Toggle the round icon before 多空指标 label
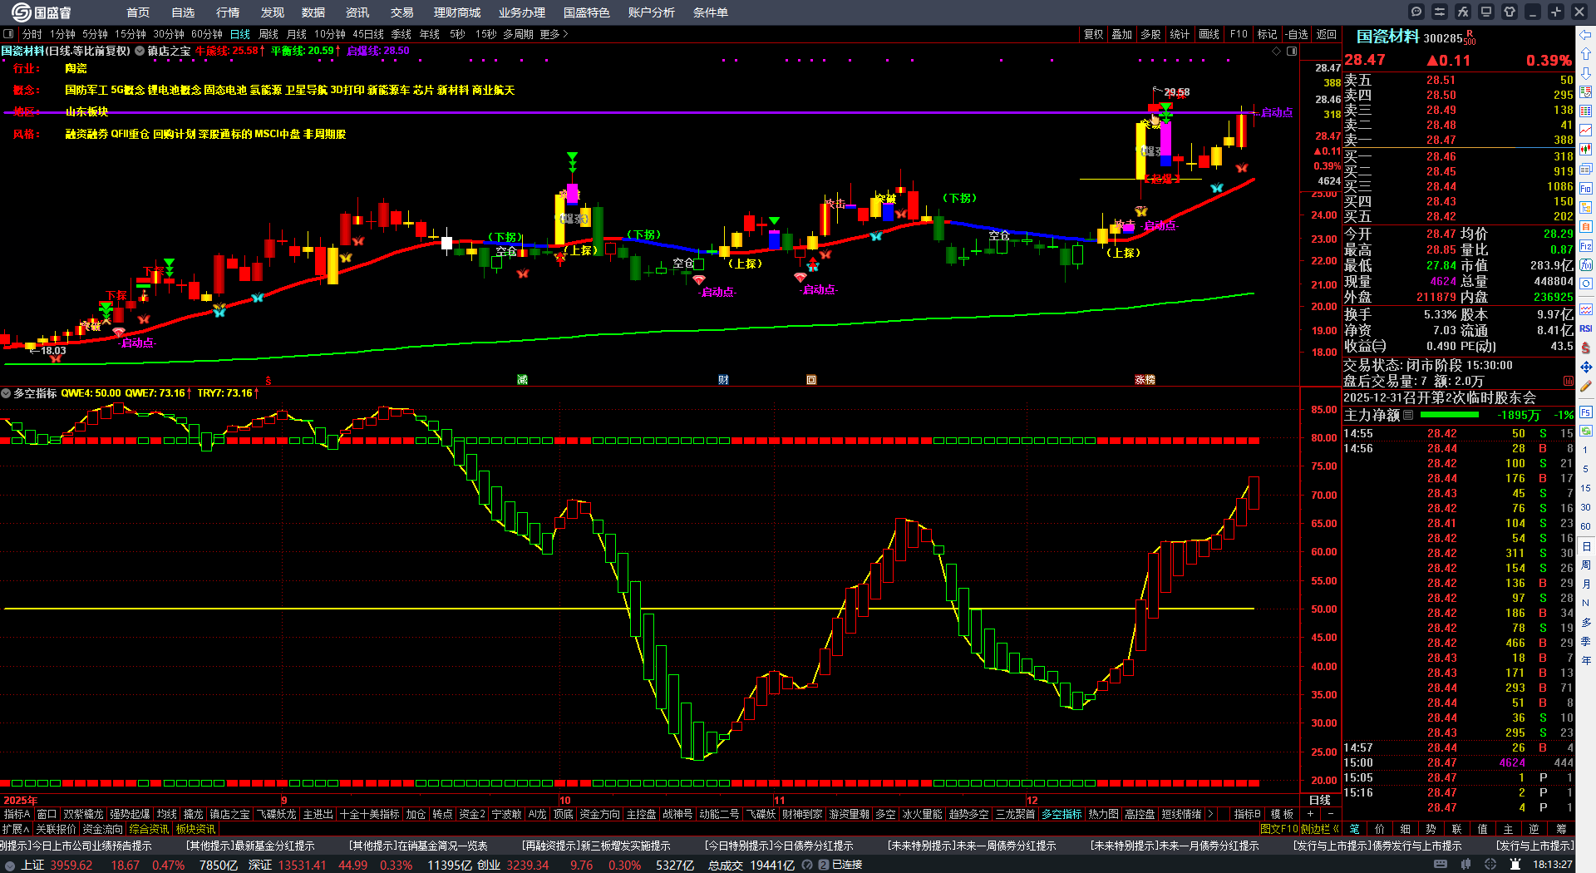The width and height of the screenshot is (1596, 873). point(6,393)
